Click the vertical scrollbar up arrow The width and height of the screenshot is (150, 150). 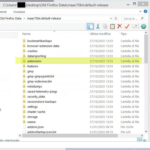pos(146,33)
